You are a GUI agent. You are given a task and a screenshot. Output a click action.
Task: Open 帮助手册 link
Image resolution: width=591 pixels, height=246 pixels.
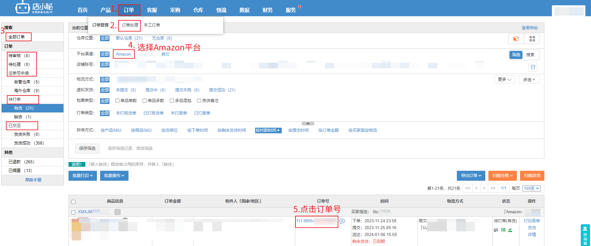tap(33, 180)
